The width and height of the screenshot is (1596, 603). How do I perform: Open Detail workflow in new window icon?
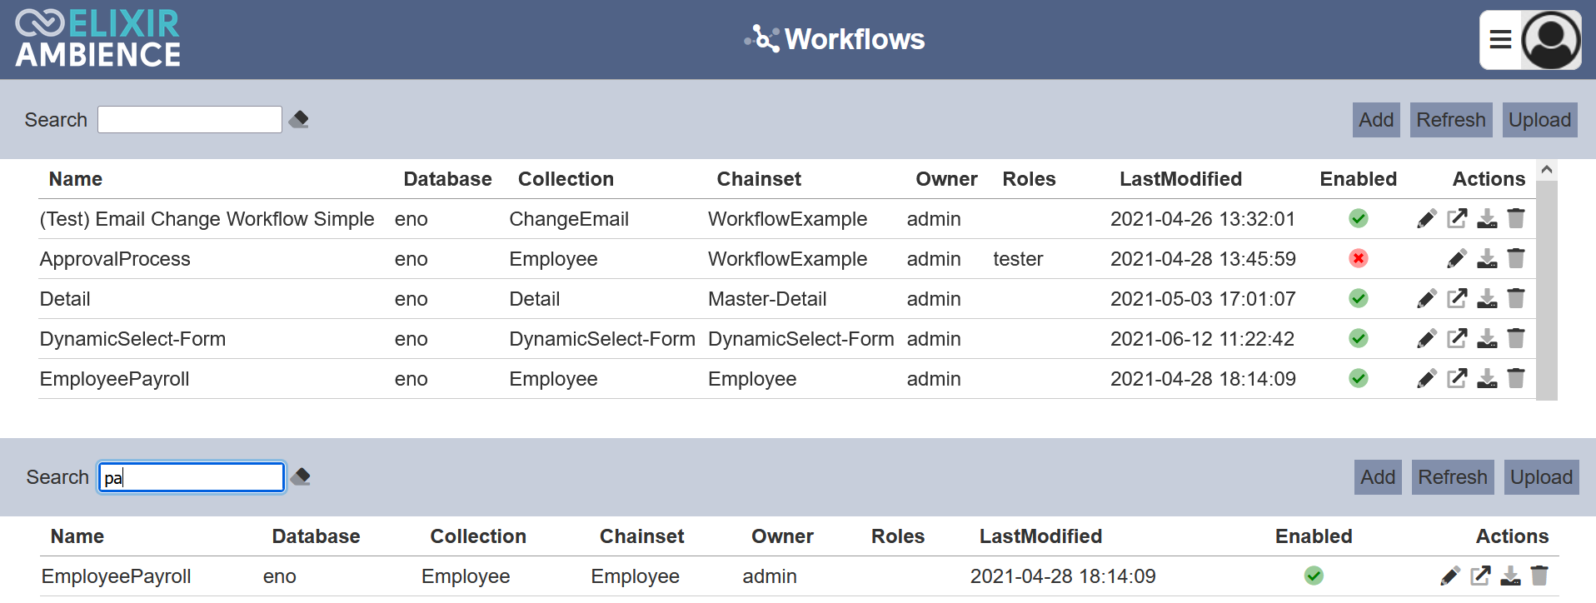pyautogui.click(x=1457, y=299)
